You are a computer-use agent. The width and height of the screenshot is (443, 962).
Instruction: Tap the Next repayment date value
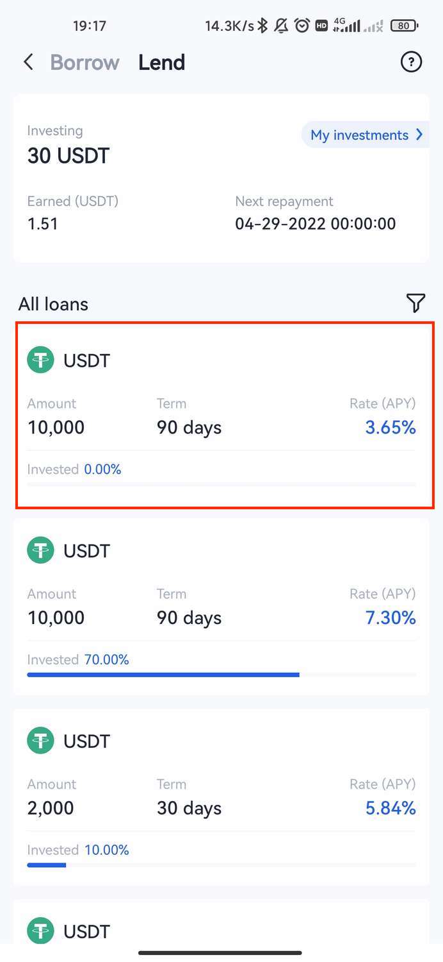pyautogui.click(x=316, y=224)
